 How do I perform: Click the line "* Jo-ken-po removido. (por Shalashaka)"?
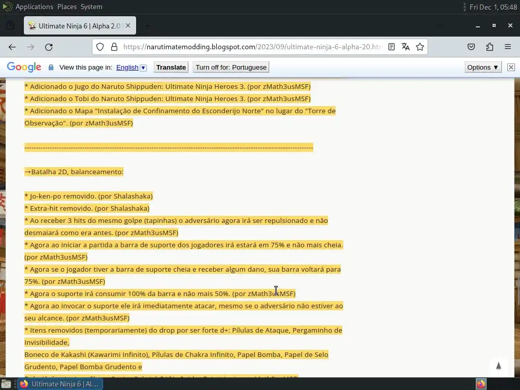tap(88, 196)
